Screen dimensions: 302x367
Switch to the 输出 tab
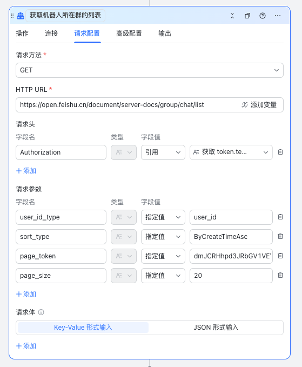point(165,34)
